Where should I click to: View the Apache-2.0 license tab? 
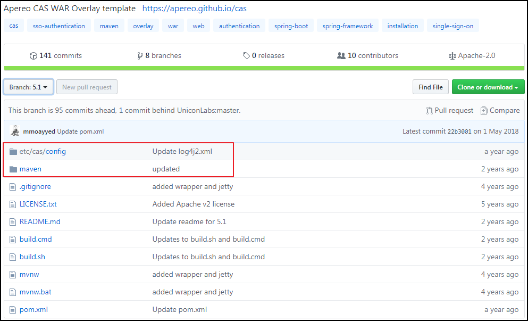tap(472, 56)
